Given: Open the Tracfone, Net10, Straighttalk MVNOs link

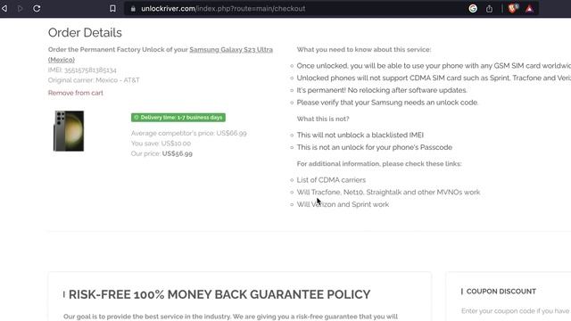Looking at the screenshot, I should (388, 193).
